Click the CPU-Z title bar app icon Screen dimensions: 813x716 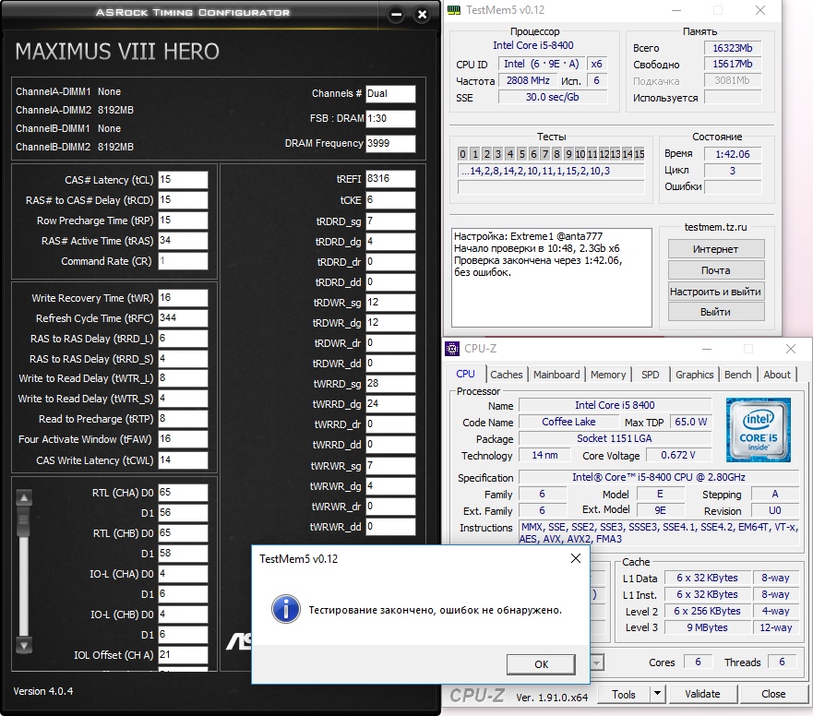coord(452,349)
